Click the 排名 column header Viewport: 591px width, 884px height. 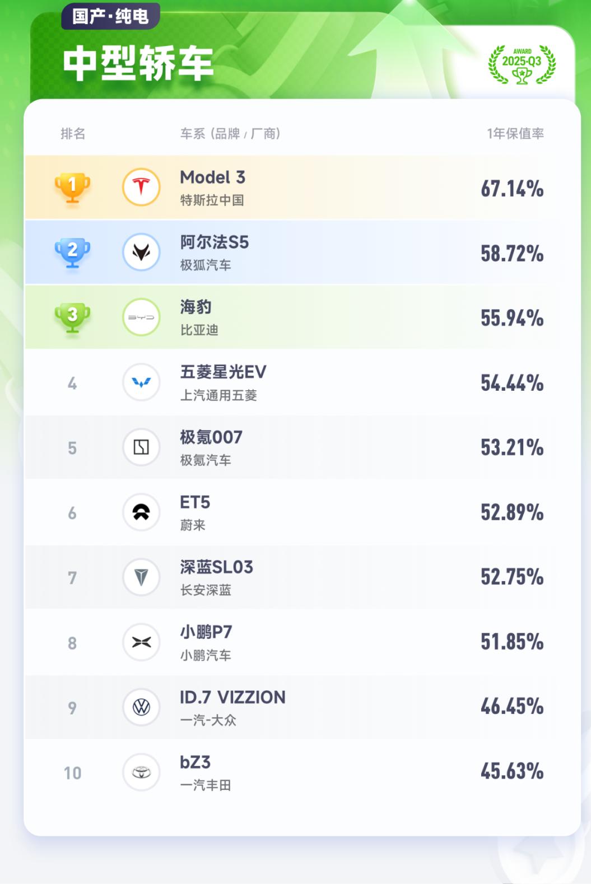(x=73, y=133)
